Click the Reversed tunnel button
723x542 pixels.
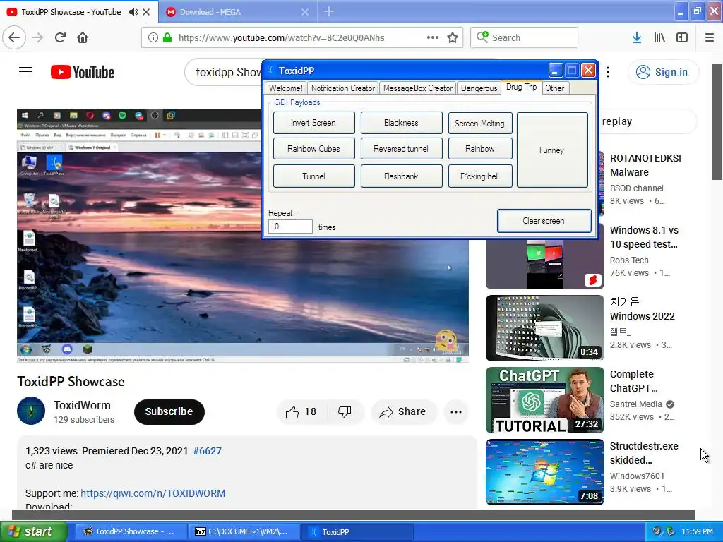click(401, 149)
